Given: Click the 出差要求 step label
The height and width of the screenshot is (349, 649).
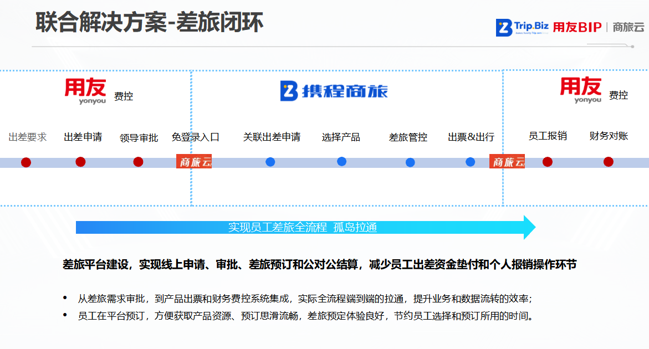Looking at the screenshot, I should (28, 137).
